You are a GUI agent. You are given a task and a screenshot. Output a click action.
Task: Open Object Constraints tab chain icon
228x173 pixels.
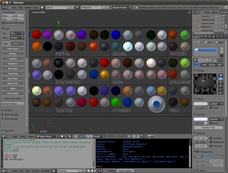217,37
